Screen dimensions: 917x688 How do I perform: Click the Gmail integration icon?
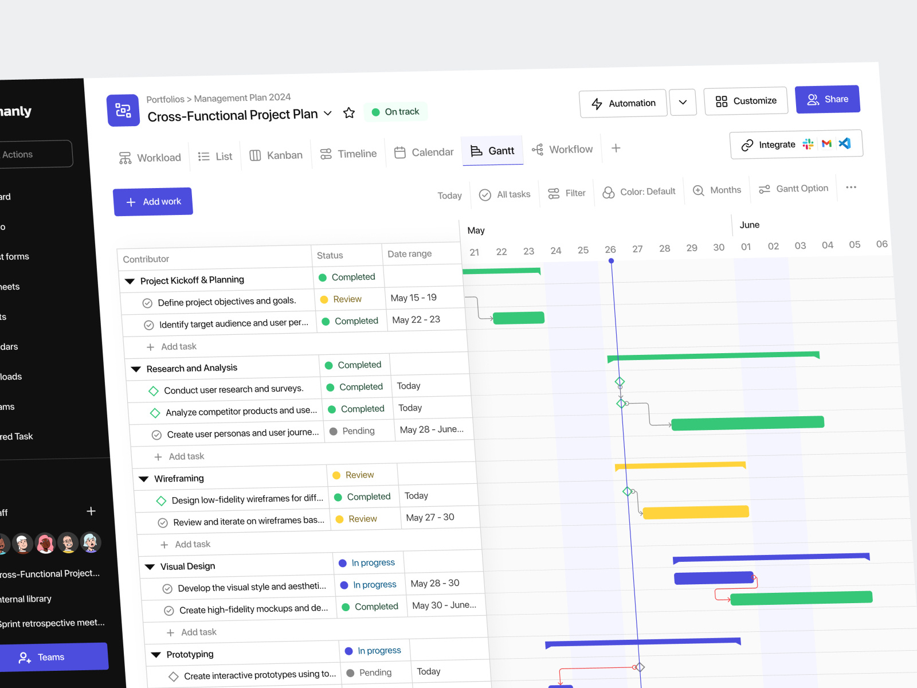[826, 143]
